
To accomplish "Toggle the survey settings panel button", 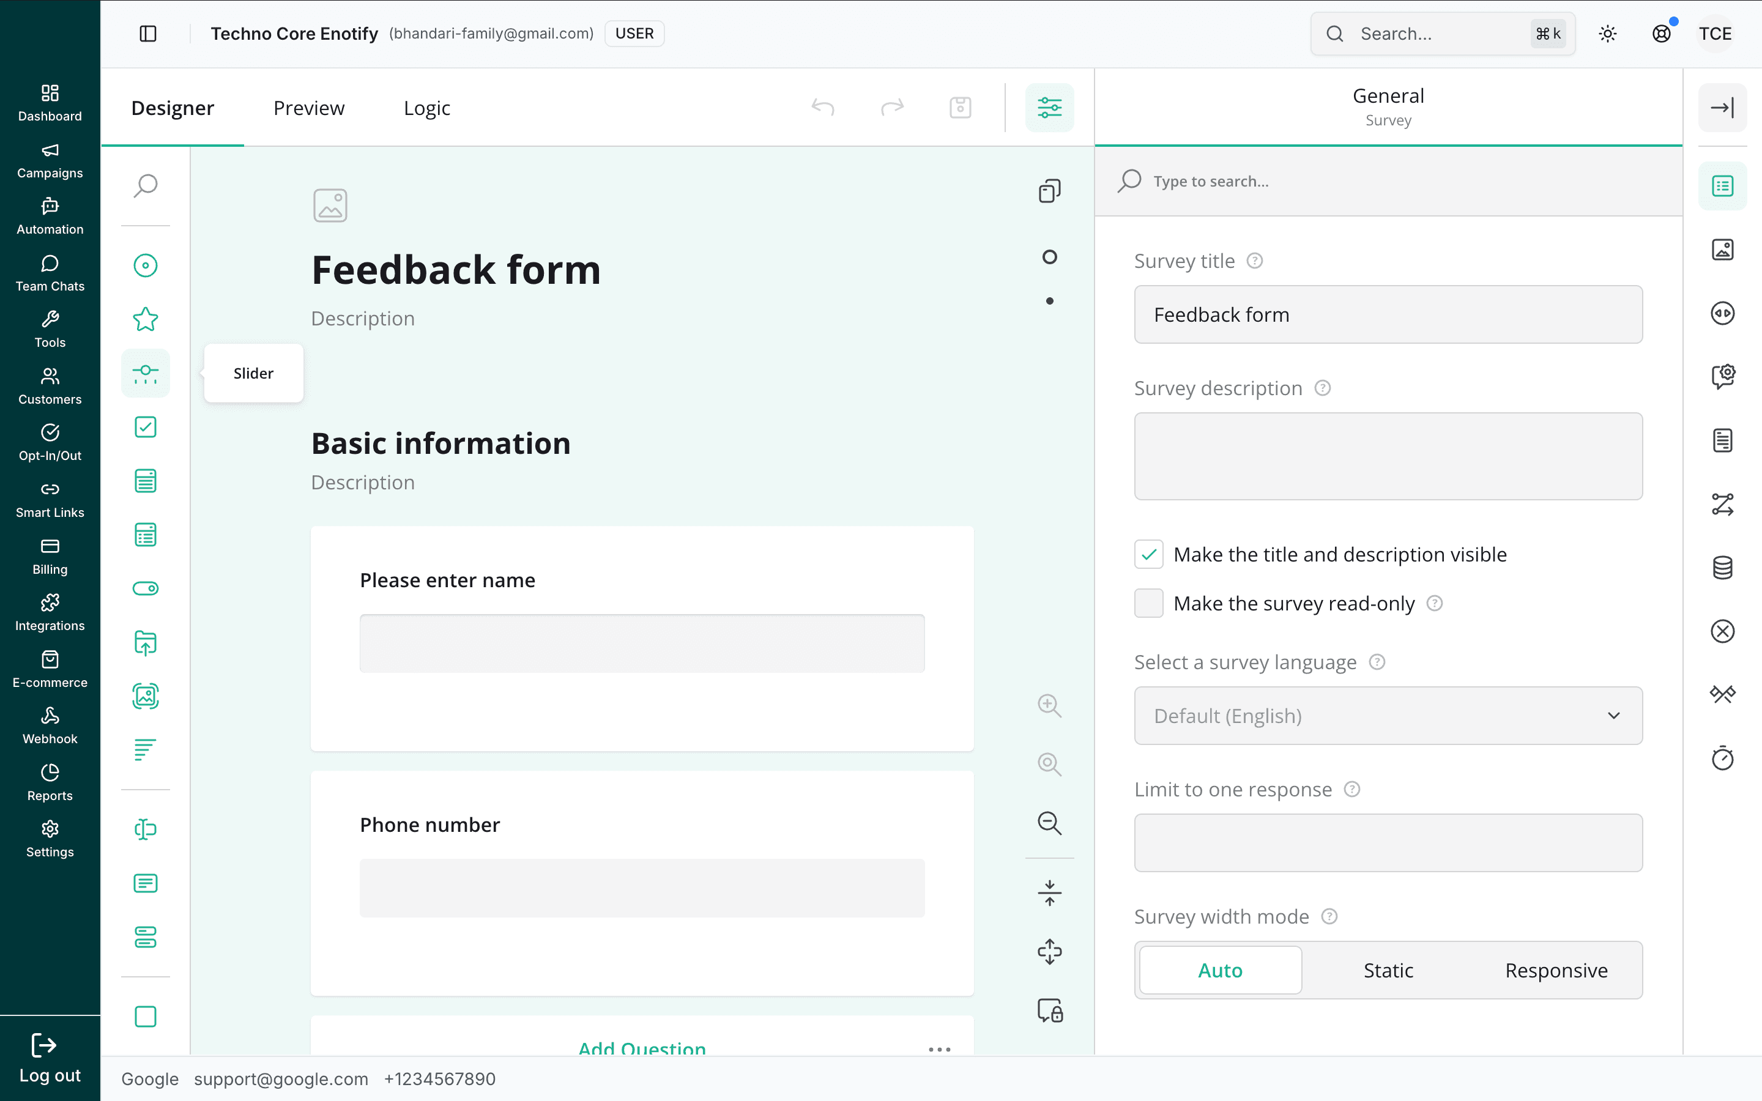I will [1049, 108].
